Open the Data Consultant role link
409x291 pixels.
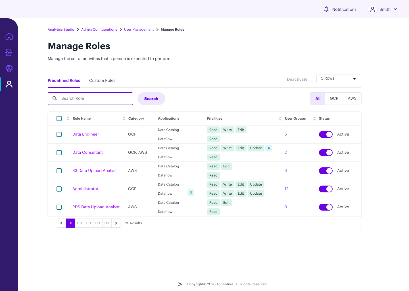pyautogui.click(x=87, y=152)
